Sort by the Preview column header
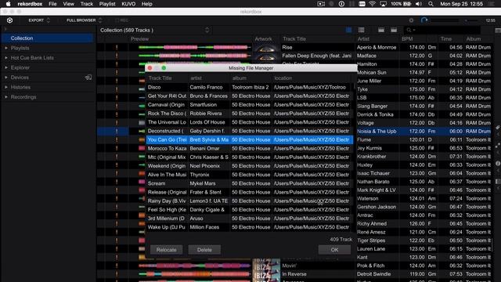Viewport: 501px width, 282px height. pos(139,39)
